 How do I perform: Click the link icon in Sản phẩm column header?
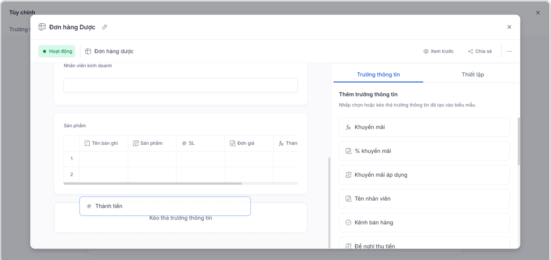point(136,143)
